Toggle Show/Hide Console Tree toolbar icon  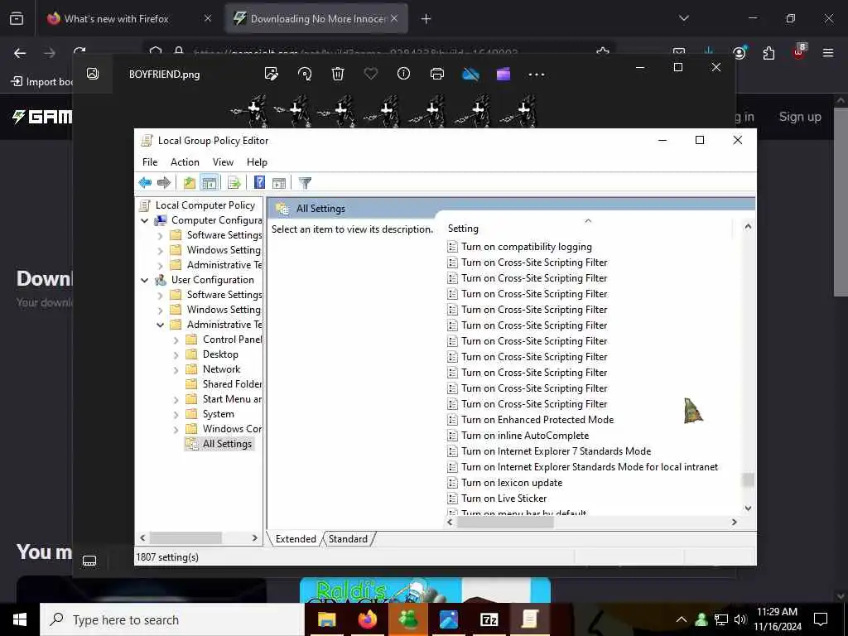point(210,183)
